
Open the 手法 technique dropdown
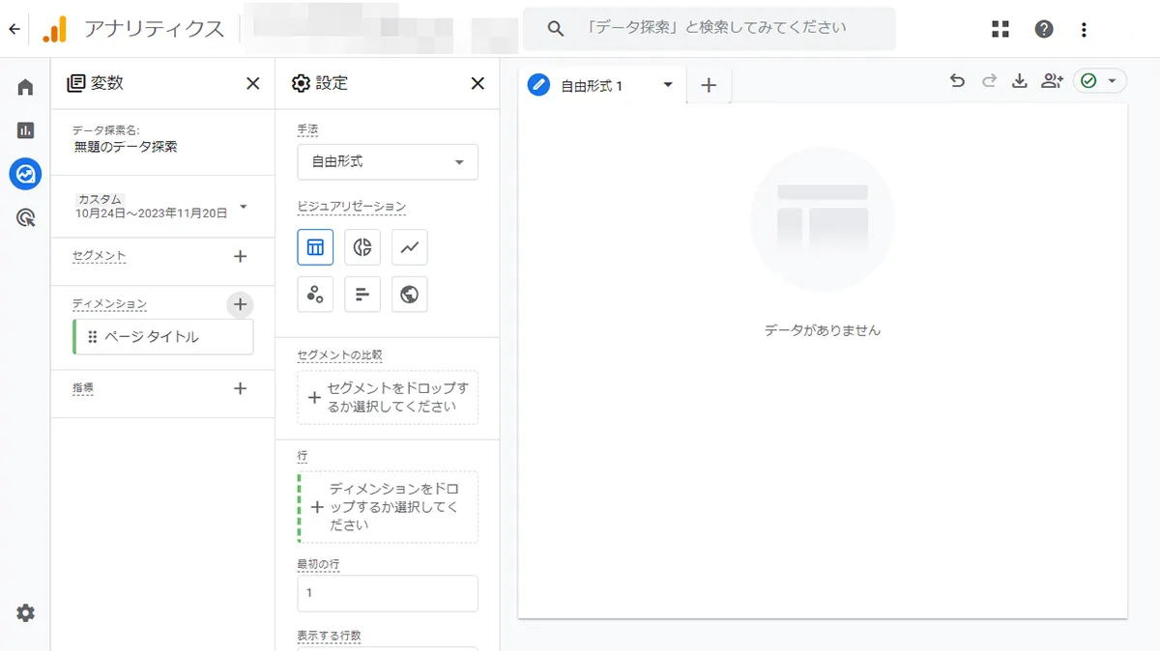point(387,161)
